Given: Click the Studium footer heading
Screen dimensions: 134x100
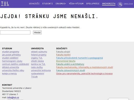Looking at the screenshot, I should [7, 48].
